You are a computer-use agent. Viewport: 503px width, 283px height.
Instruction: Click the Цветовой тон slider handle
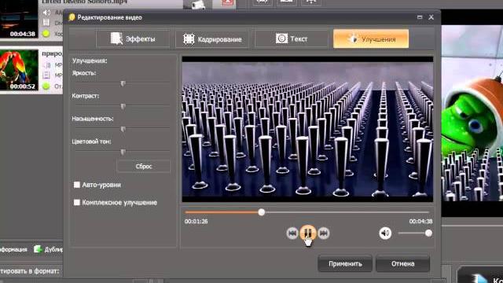coord(123,152)
